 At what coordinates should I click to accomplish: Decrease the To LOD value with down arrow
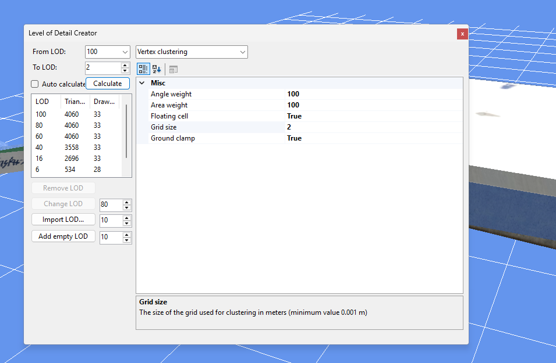[x=125, y=70]
